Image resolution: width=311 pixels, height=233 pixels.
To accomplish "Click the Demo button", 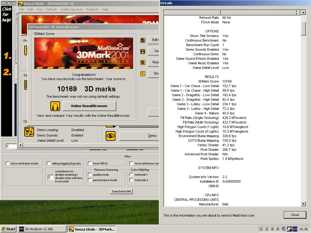I will (x=139, y=136).
